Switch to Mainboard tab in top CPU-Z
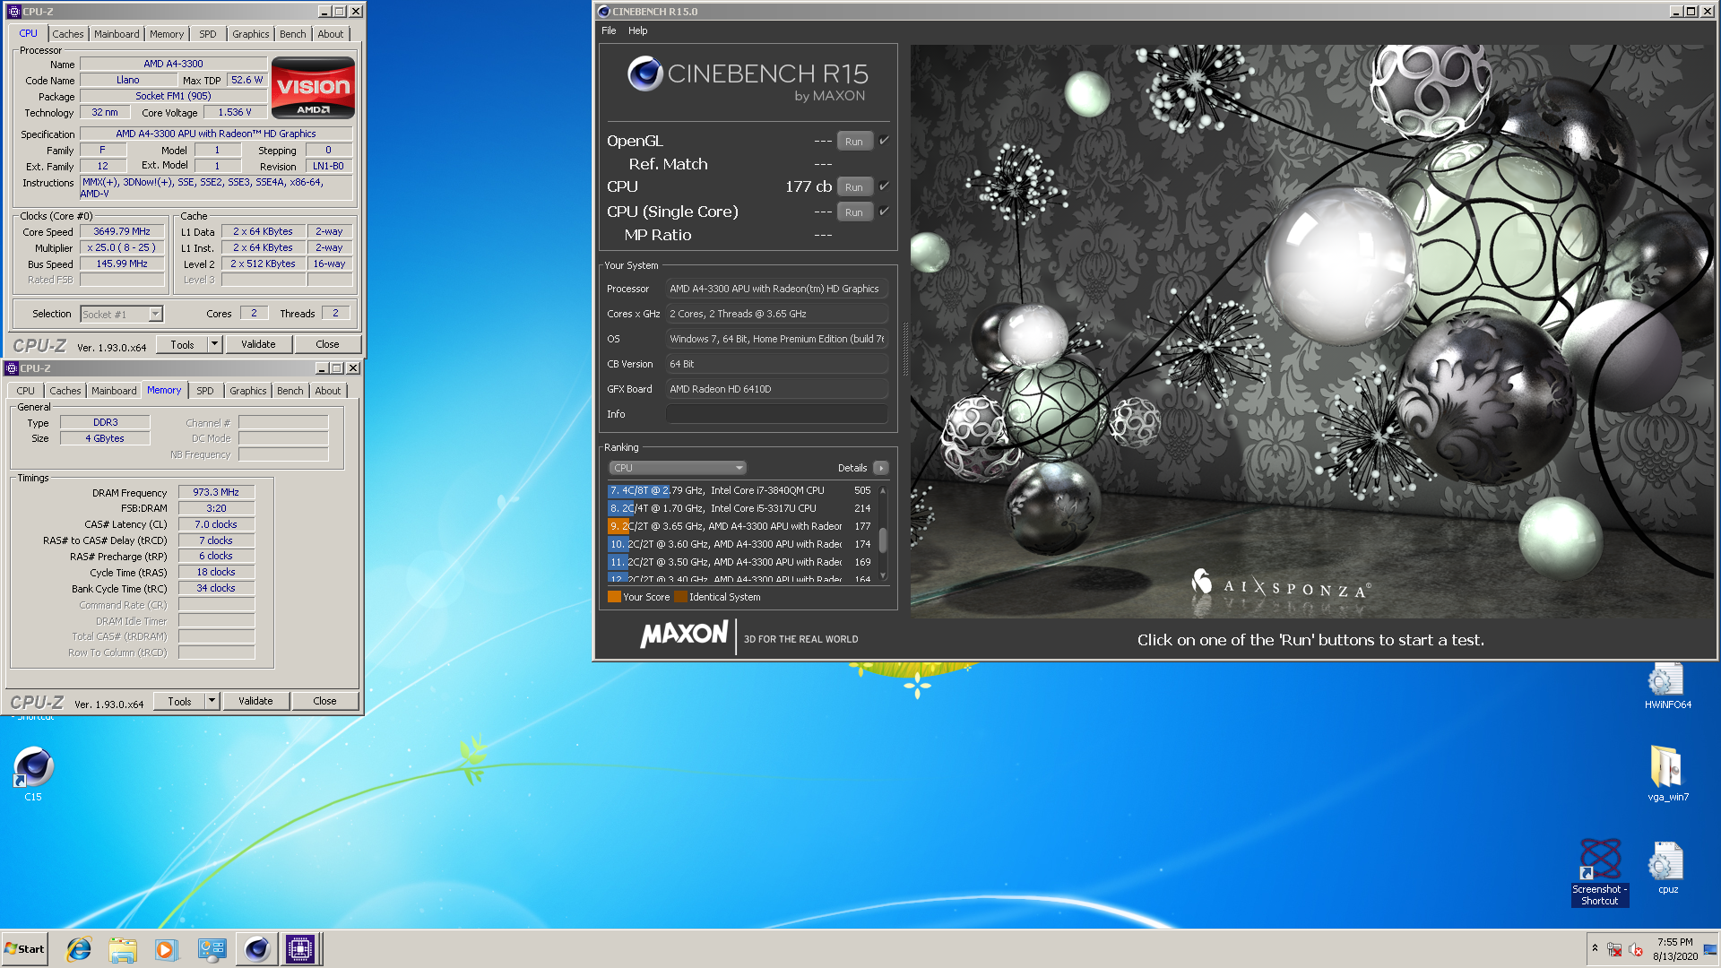The width and height of the screenshot is (1721, 968). pos(117,34)
